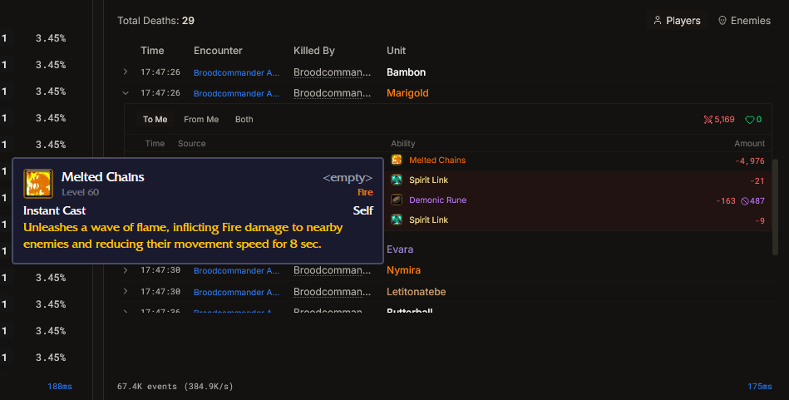Screen dimensions: 789x400
Task: Click the Melted Chains ability icon in table
Action: coord(397,160)
